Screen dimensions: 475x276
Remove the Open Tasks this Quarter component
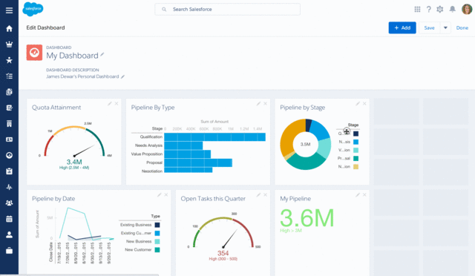266,195
